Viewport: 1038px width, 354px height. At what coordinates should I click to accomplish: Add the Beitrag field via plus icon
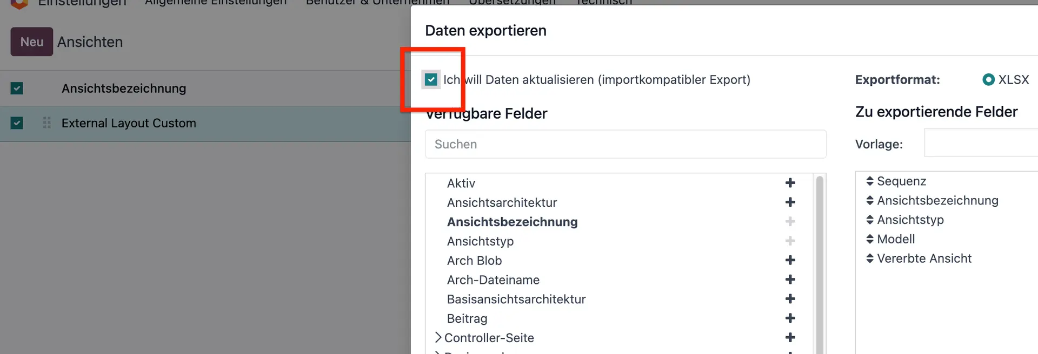[x=790, y=318]
